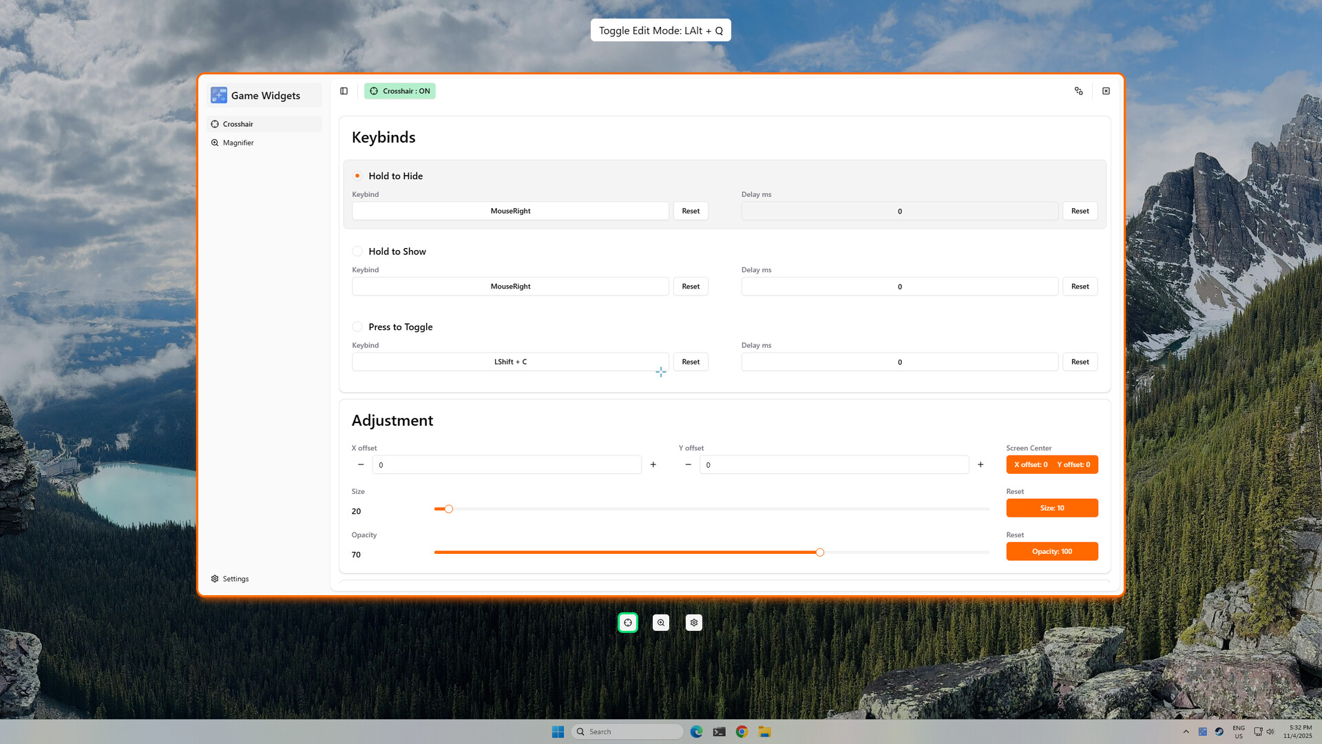Switch to Magnifier in the sidebar

238,143
